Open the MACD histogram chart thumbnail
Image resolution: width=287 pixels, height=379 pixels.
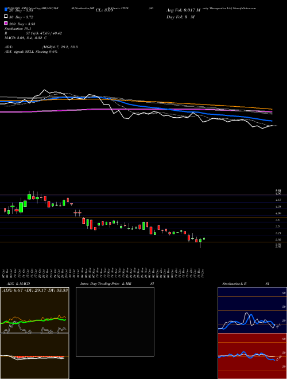(x=34, y=356)
